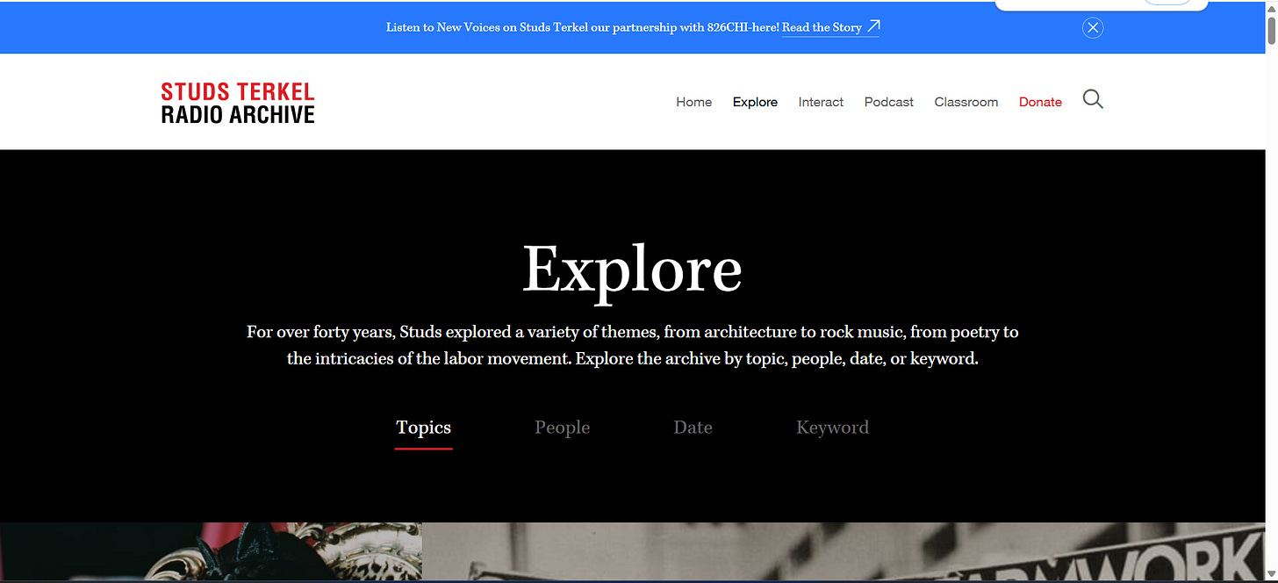
Task: Open the black-and-white workers sign thumbnail
Action: 844,552
